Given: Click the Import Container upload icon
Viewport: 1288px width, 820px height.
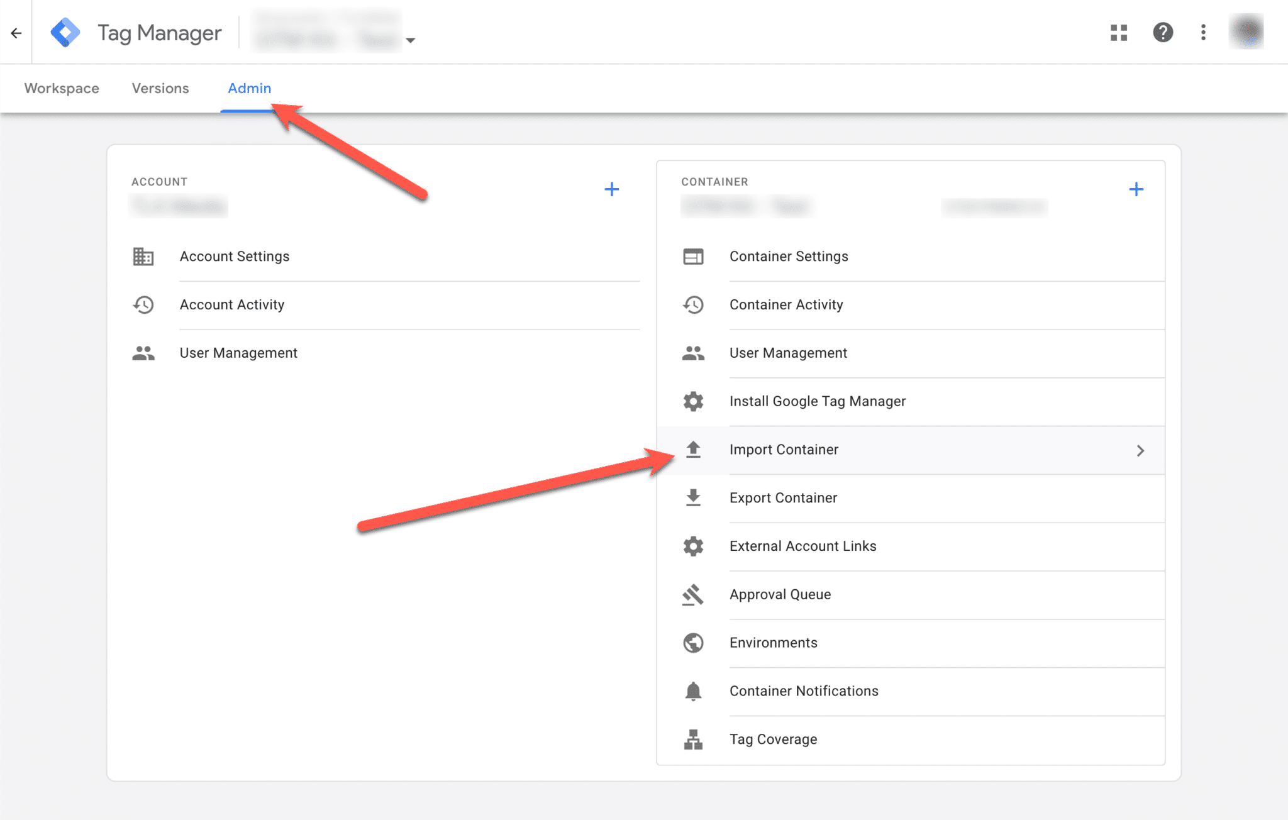Looking at the screenshot, I should 693,450.
